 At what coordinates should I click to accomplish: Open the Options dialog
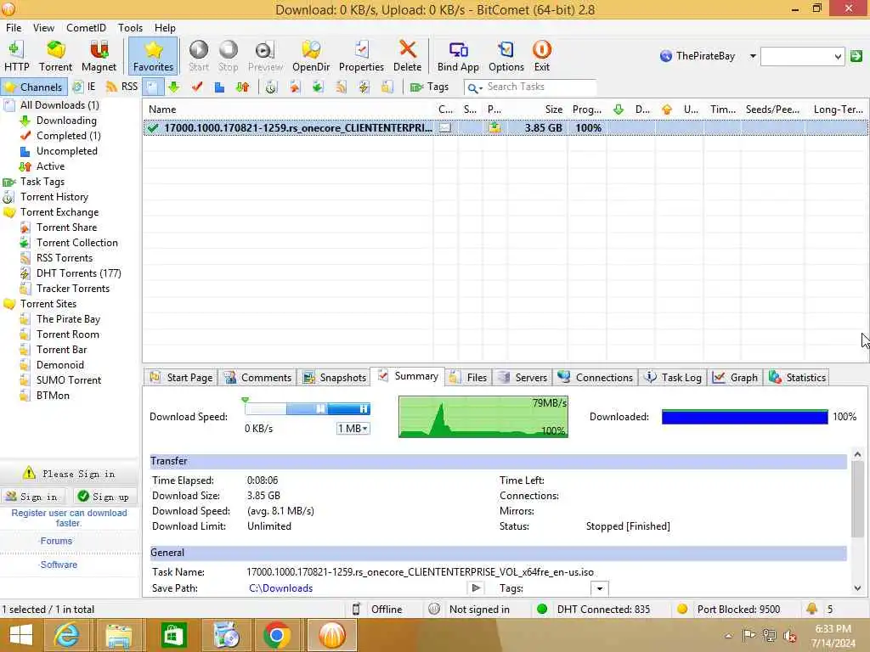pos(506,56)
